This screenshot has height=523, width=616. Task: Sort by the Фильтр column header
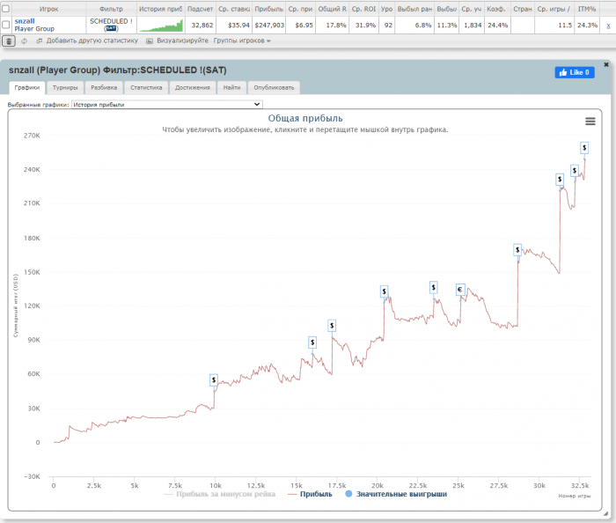click(x=111, y=9)
